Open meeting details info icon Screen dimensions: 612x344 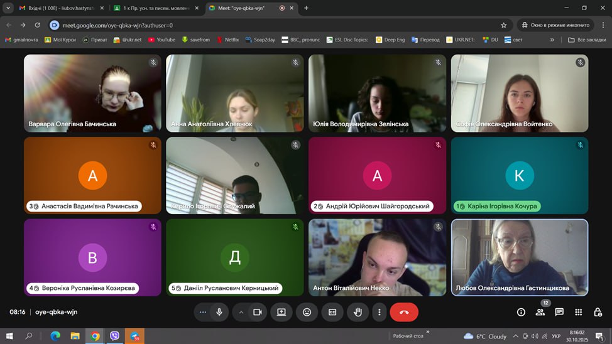(521, 312)
